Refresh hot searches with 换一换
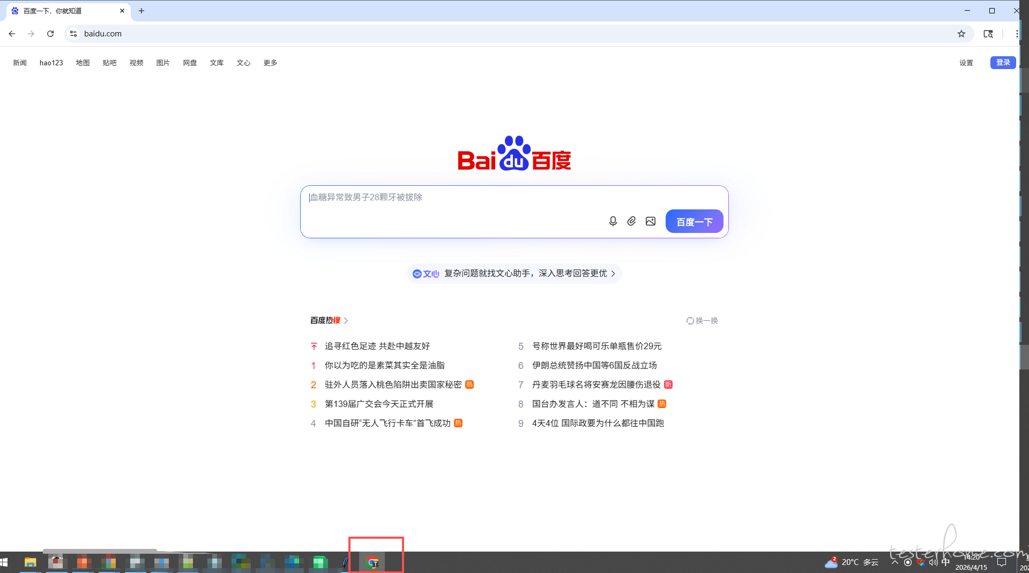Image resolution: width=1029 pixels, height=573 pixels. 702,320
